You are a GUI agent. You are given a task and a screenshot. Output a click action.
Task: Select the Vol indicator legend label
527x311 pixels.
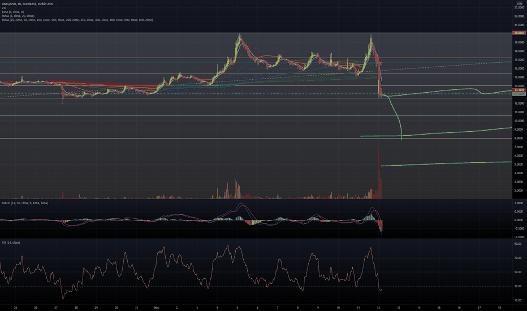point(4,8)
